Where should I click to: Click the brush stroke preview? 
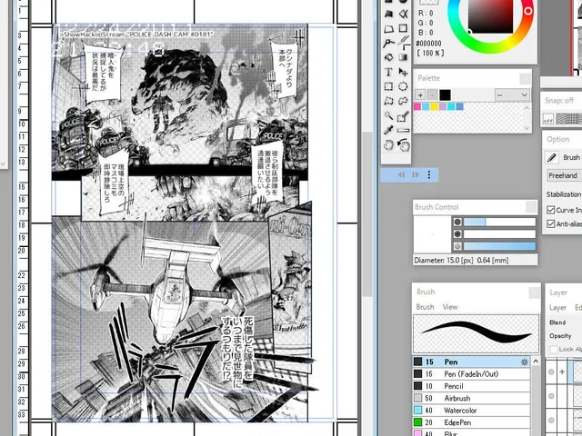pos(476,333)
